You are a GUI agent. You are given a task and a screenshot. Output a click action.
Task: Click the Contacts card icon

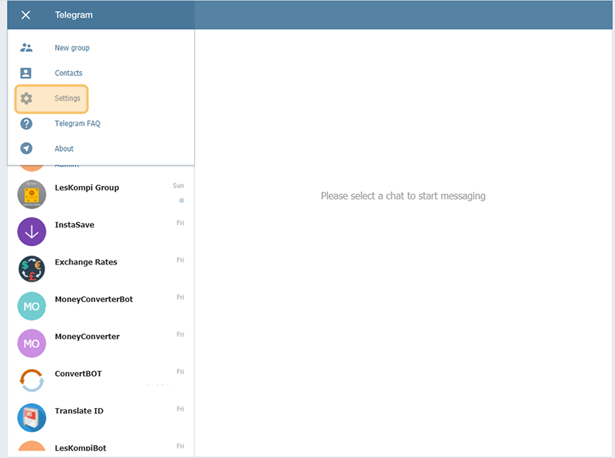pos(26,73)
